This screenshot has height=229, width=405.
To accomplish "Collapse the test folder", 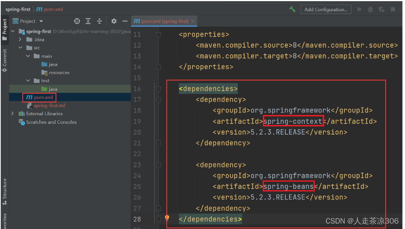I will (x=28, y=81).
